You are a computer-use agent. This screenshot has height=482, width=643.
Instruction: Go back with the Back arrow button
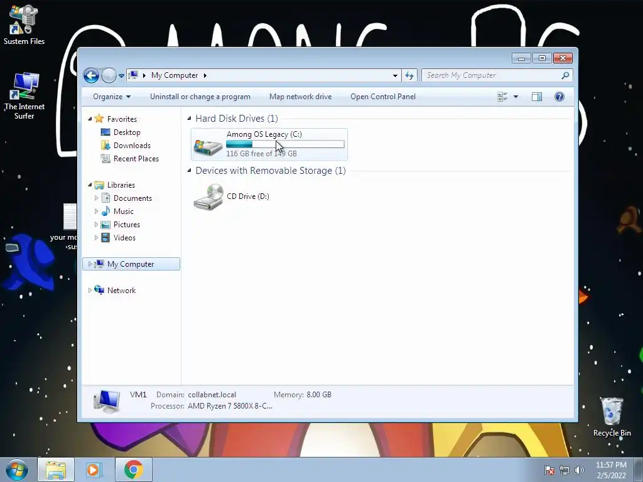[91, 75]
